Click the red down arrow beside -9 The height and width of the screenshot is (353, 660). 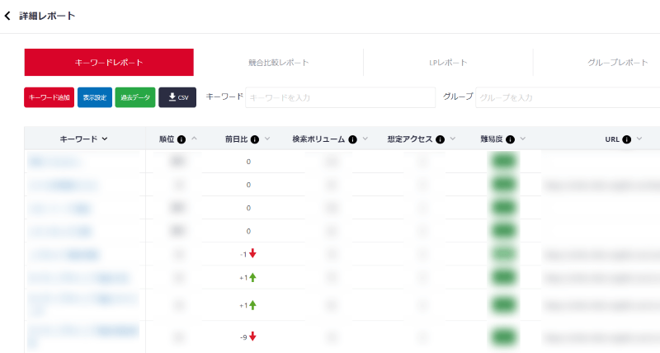click(x=252, y=337)
